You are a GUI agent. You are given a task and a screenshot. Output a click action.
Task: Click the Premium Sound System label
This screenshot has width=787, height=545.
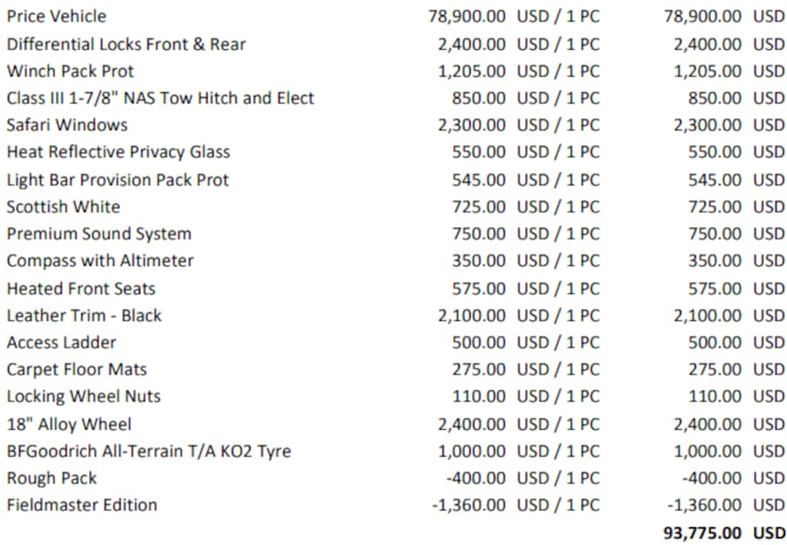click(x=99, y=233)
